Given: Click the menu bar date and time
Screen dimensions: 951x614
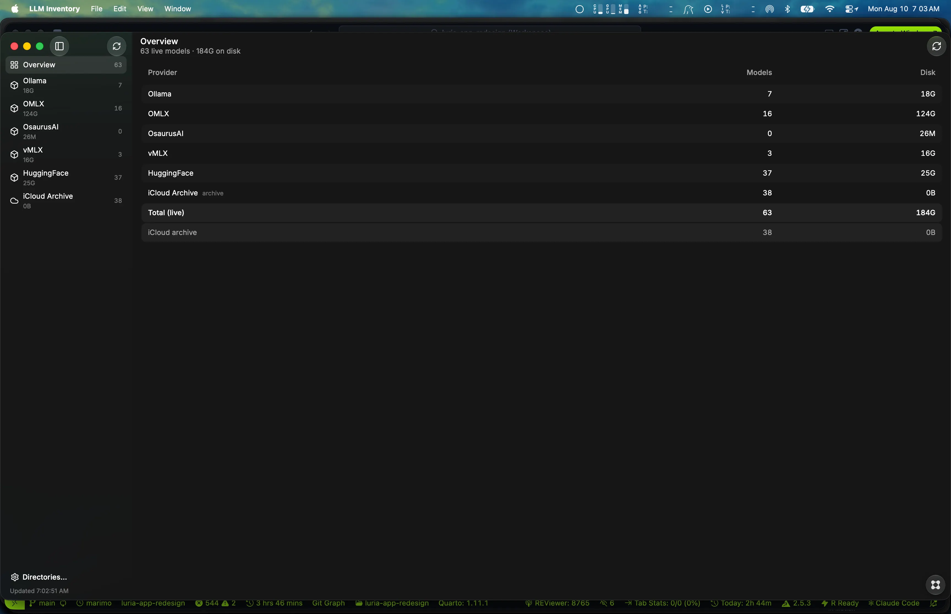Looking at the screenshot, I should [903, 9].
